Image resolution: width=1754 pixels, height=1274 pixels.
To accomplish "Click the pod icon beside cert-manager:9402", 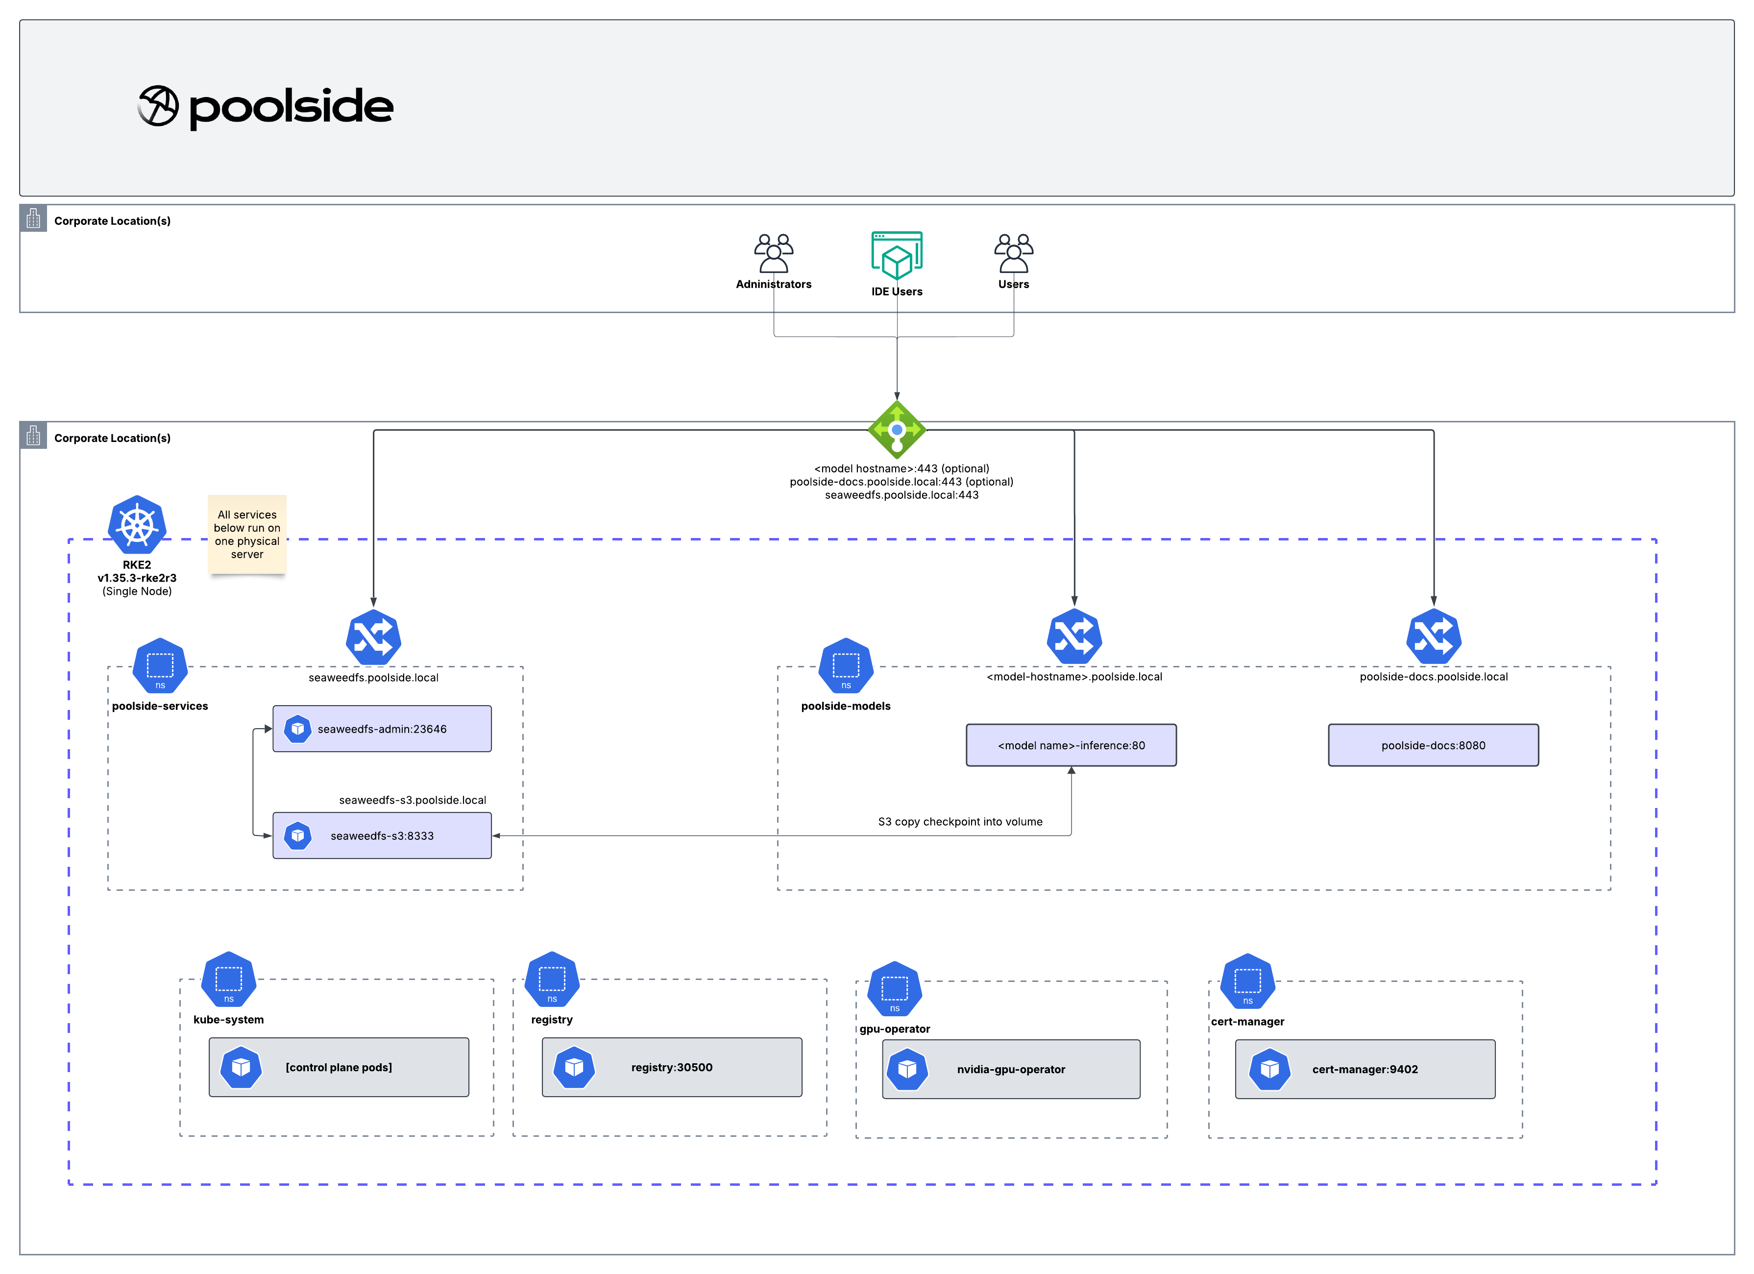I will 1270,1069.
